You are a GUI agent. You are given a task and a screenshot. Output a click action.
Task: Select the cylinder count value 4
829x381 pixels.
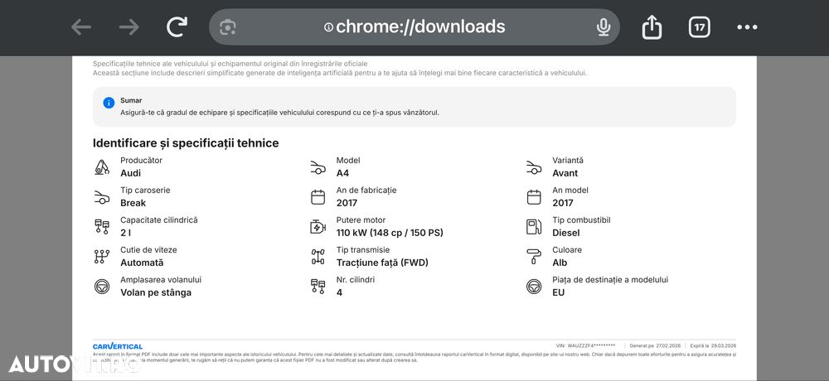point(339,292)
